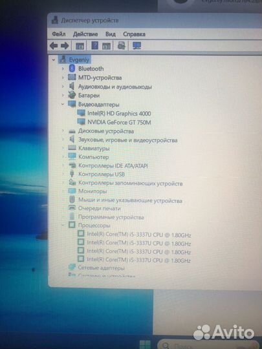This screenshot has height=349, width=262.
Task: Click the monitor toolbar icon
Action: [x=136, y=46]
